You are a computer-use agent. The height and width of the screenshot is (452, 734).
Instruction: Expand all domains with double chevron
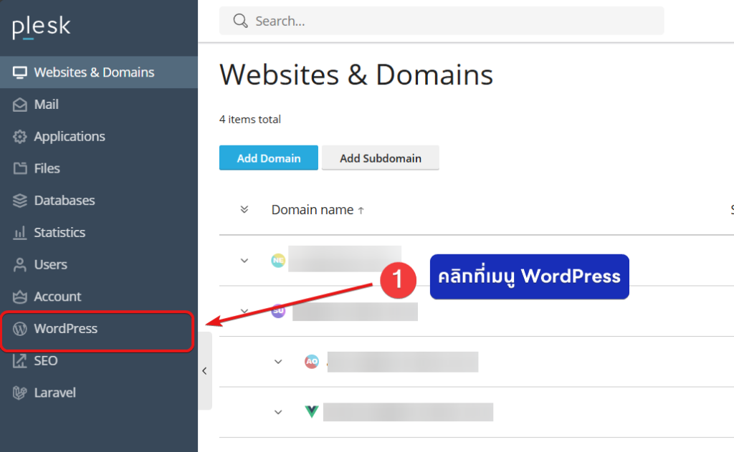[244, 209]
